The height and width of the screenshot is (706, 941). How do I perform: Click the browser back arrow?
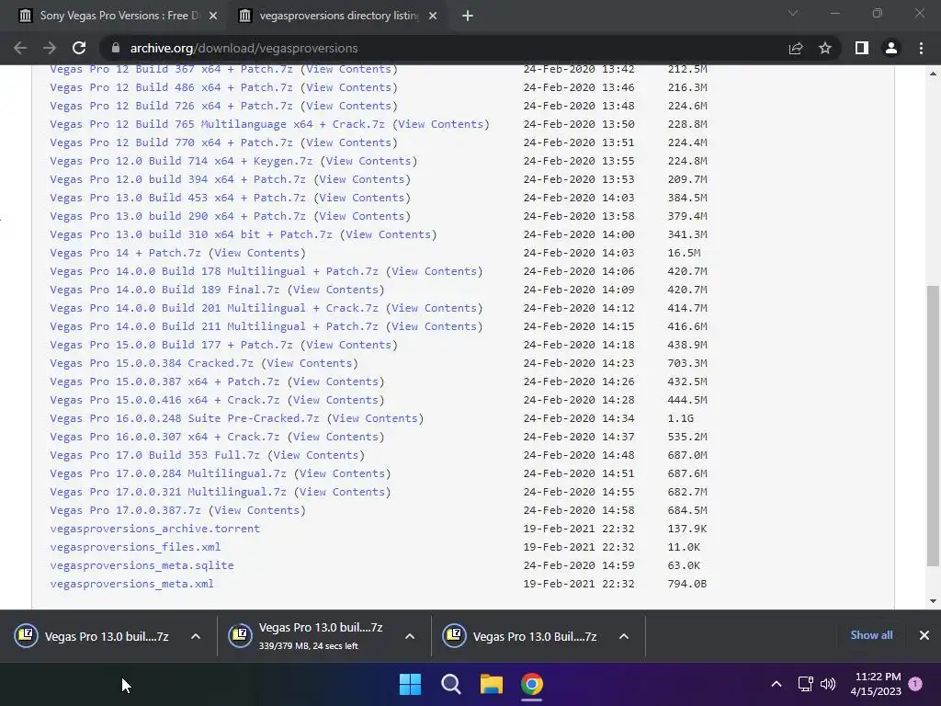pyautogui.click(x=20, y=48)
